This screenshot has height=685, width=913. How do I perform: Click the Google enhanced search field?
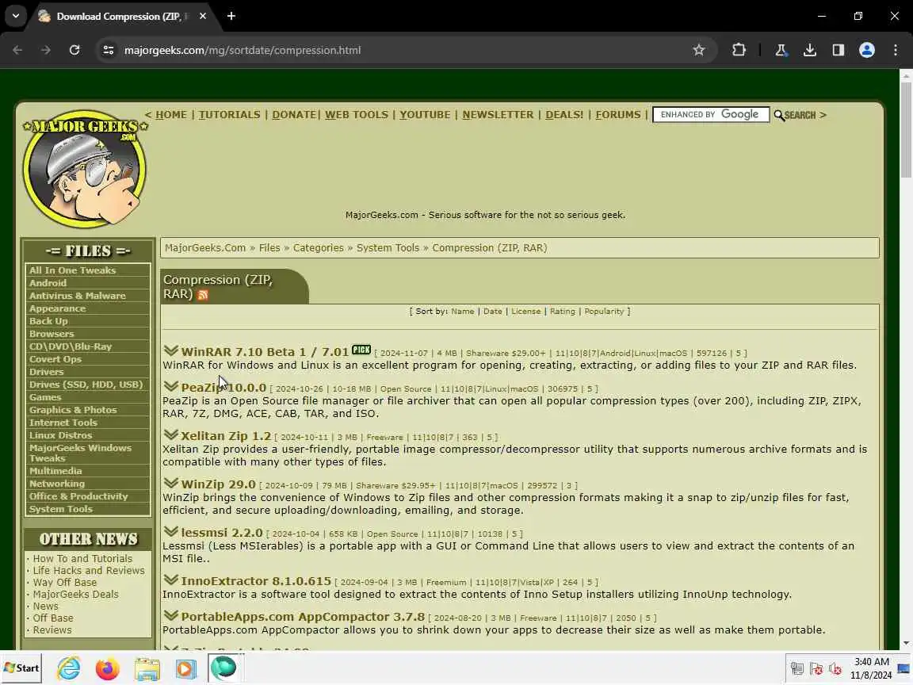[x=711, y=115]
